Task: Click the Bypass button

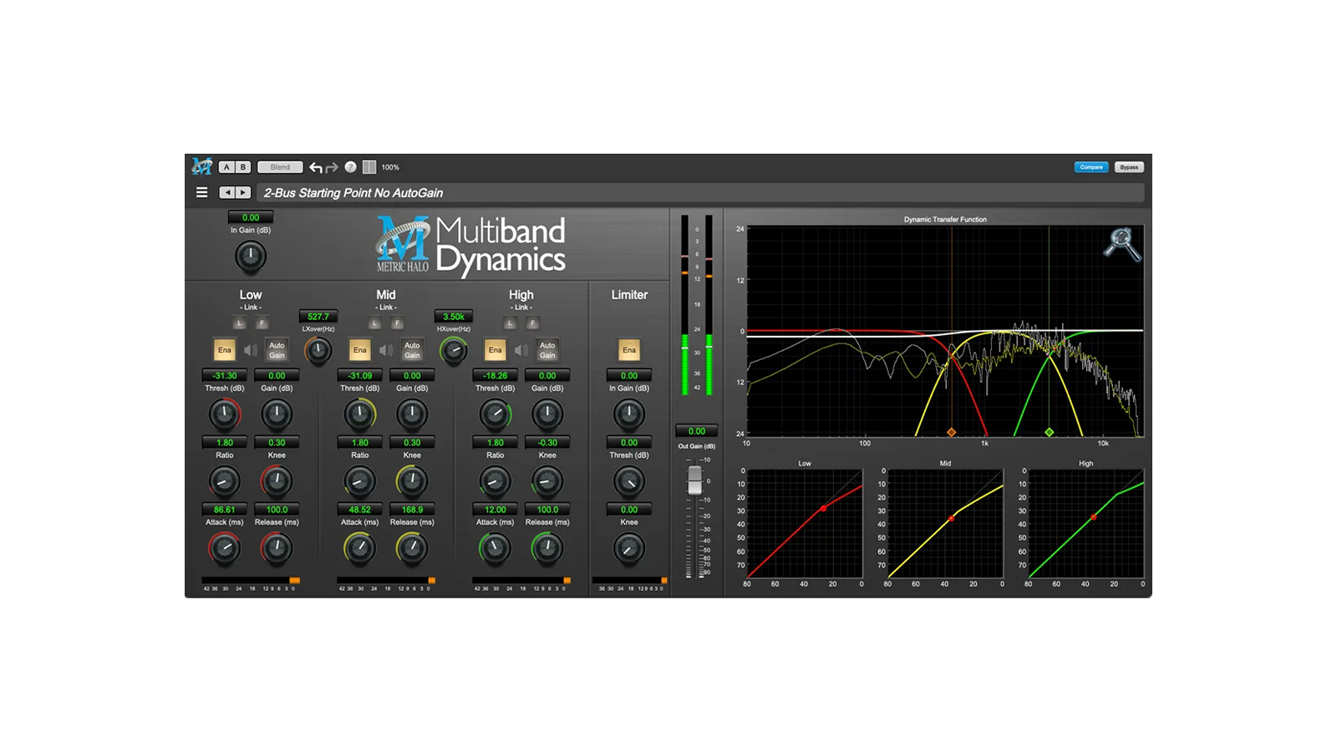Action: tap(1129, 167)
